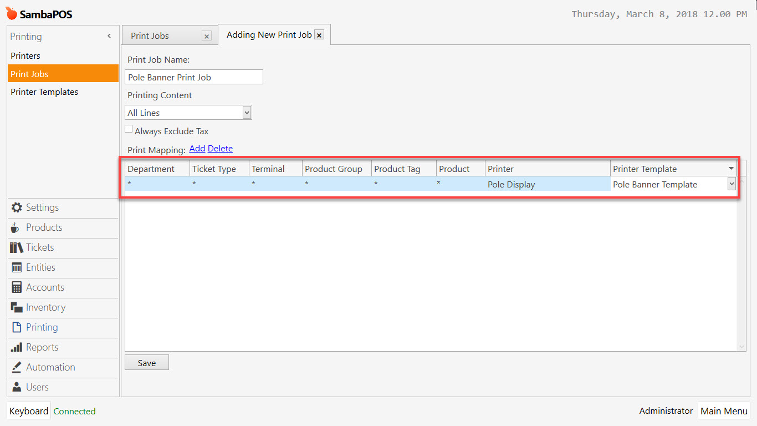This screenshot has height=426, width=757.
Task: Open the Users section
Action: click(x=37, y=387)
